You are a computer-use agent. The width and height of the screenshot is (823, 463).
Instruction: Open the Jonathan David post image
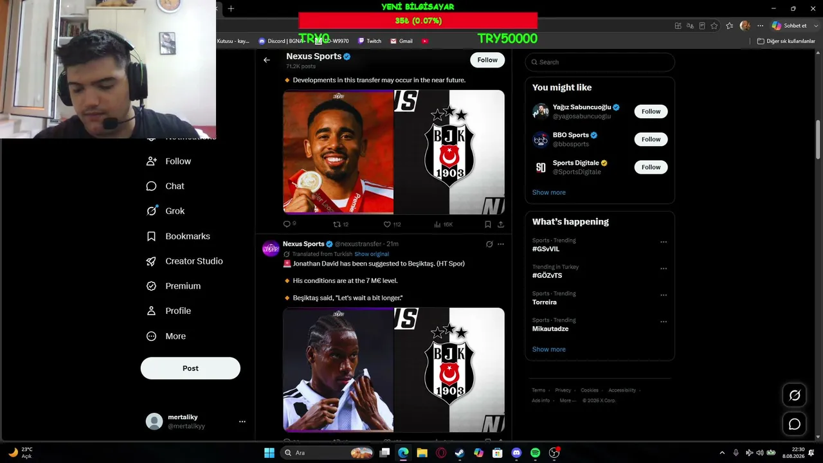393,370
